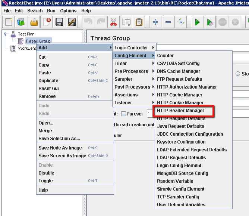This screenshot has height=216, width=249.
Task: Click the Collapse All minus icon
Action: pyautogui.click(x=168, y=22)
